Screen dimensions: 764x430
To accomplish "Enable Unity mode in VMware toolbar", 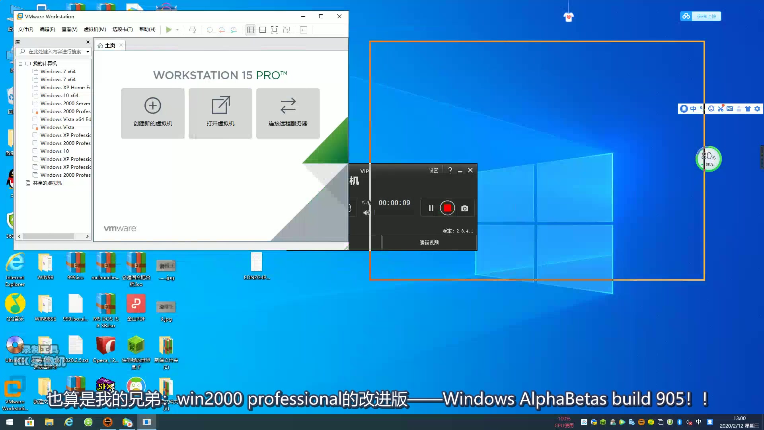I will pyautogui.click(x=286, y=29).
